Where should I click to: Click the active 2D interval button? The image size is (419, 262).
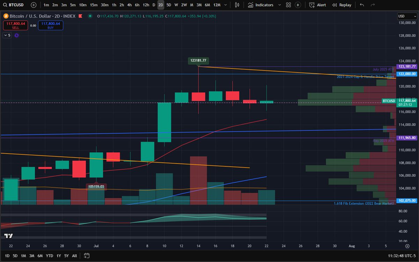click(x=161, y=5)
